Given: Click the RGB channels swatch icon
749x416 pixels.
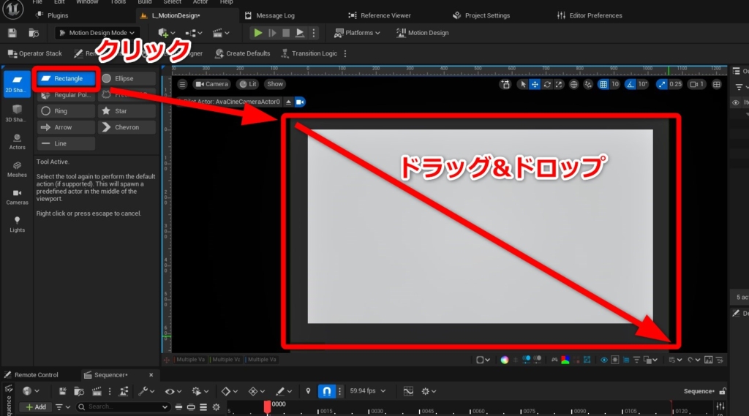Looking at the screenshot, I should pyautogui.click(x=565, y=360).
